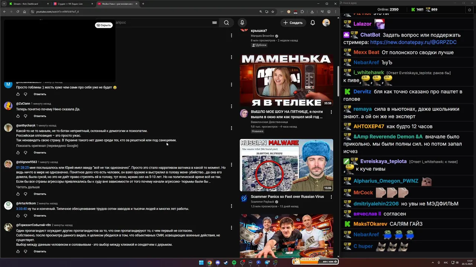This screenshot has width=476, height=267.
Task: Click the Создать button
Action: pos(293,23)
